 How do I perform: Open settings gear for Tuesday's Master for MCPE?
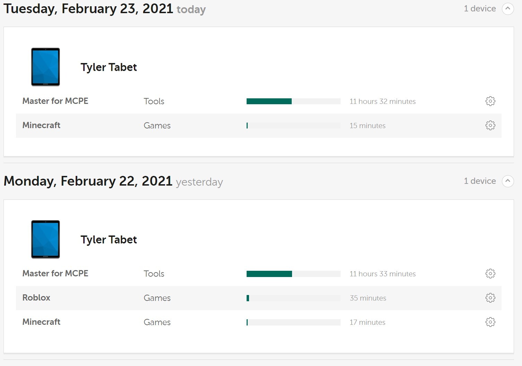[x=490, y=101]
